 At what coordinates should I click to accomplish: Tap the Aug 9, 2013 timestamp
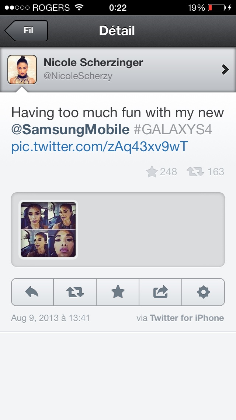[x=51, y=318]
